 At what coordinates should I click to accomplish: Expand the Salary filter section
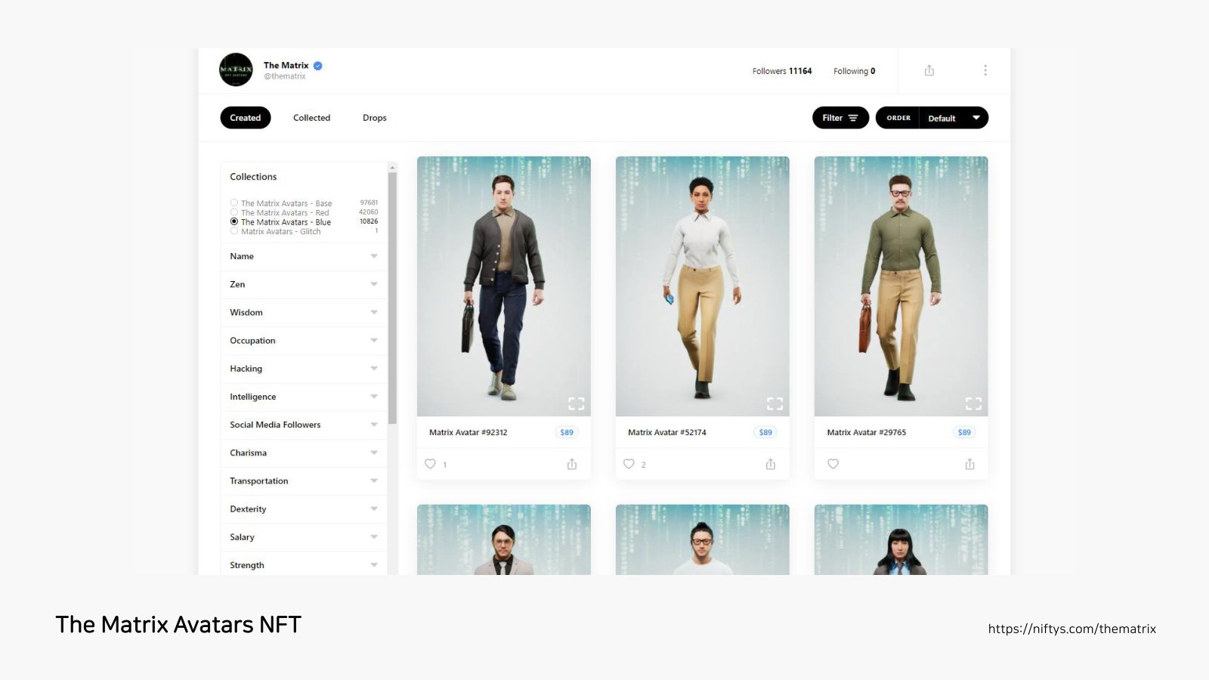304,537
